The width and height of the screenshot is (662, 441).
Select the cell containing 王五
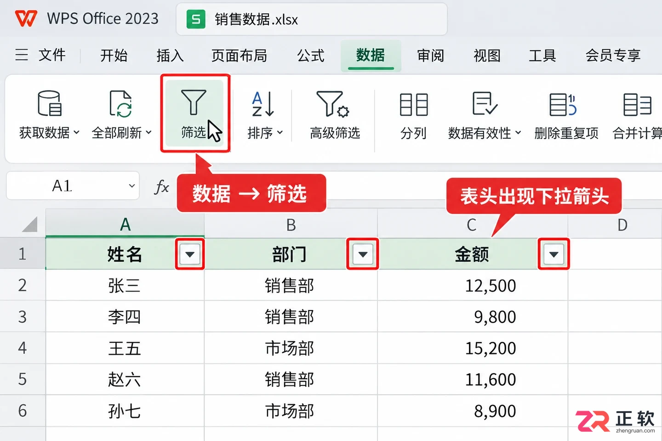click(125, 348)
